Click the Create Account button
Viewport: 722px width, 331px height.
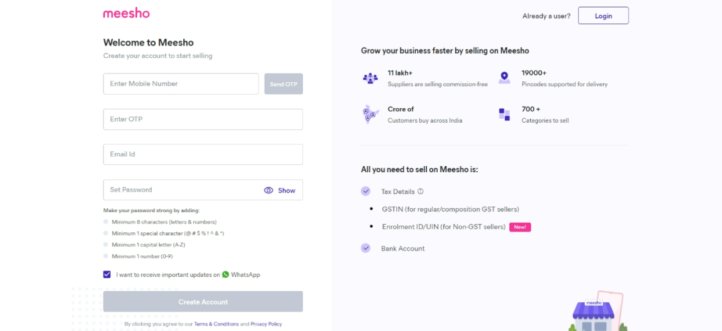(x=203, y=302)
